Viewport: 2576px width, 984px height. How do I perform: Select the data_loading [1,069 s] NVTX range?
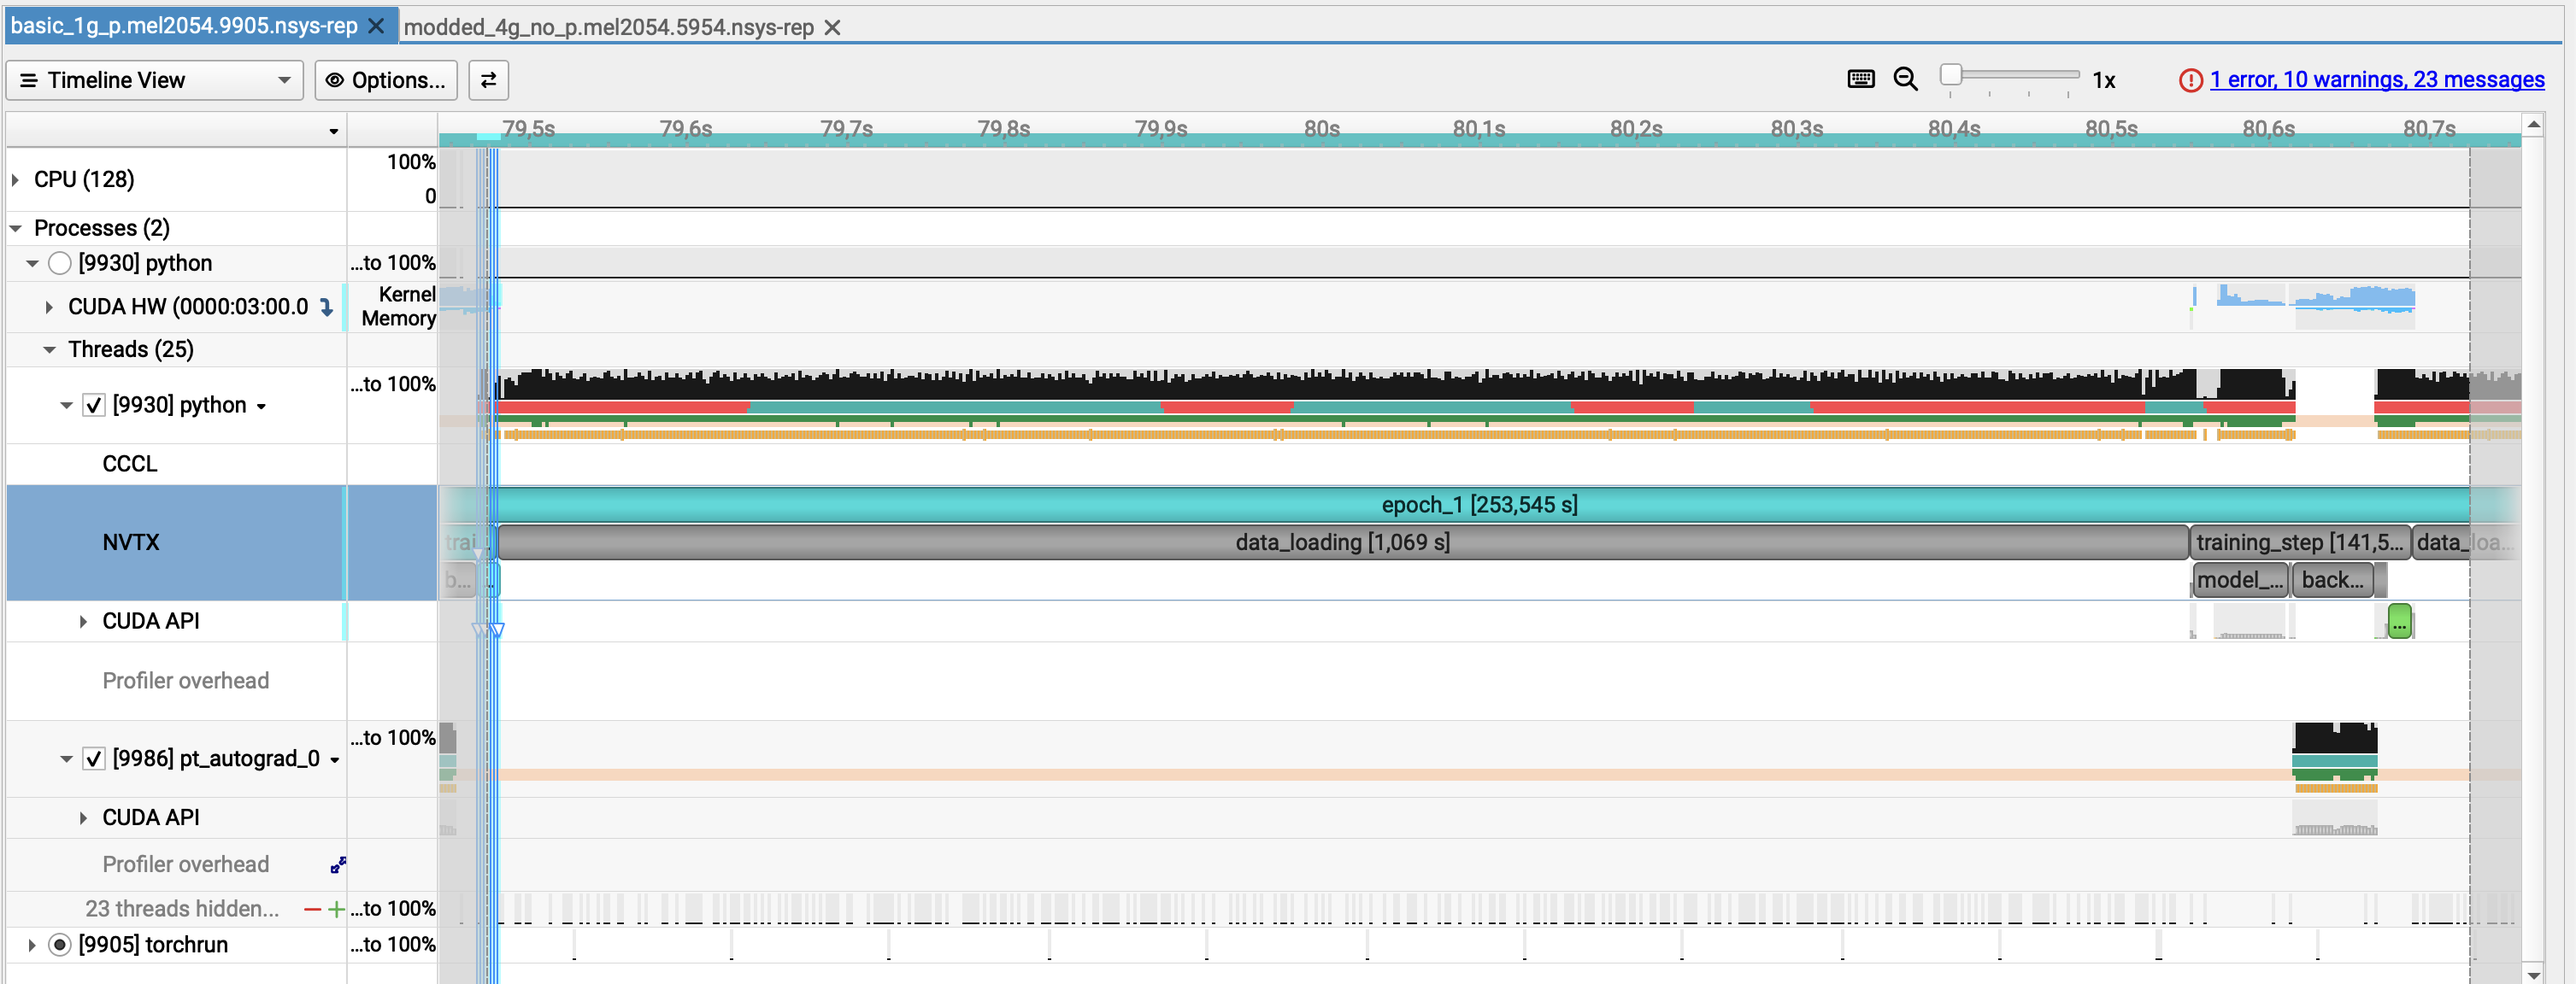(x=1342, y=542)
